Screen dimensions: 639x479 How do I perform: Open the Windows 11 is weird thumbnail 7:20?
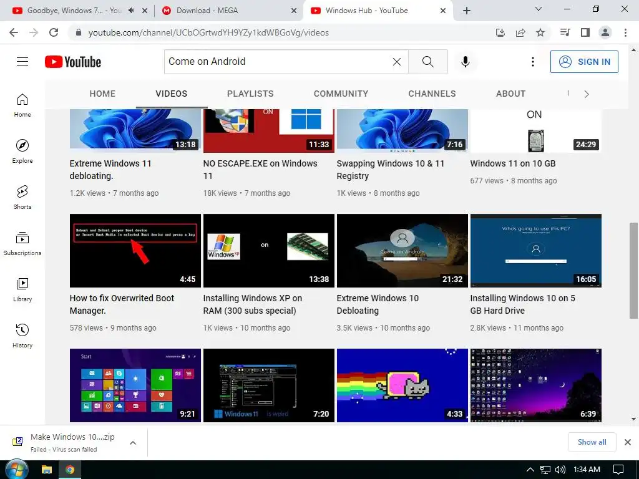click(x=268, y=385)
